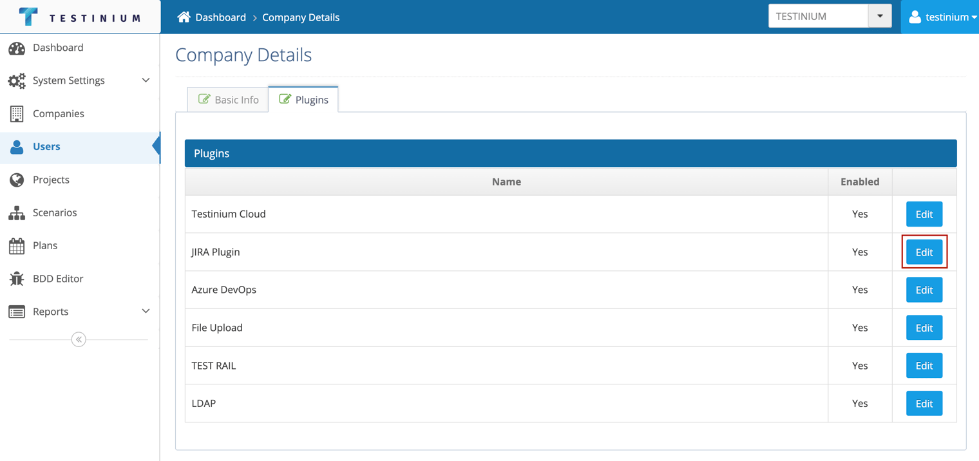
Task: Edit the Azure DevOps plugin
Action: point(924,290)
